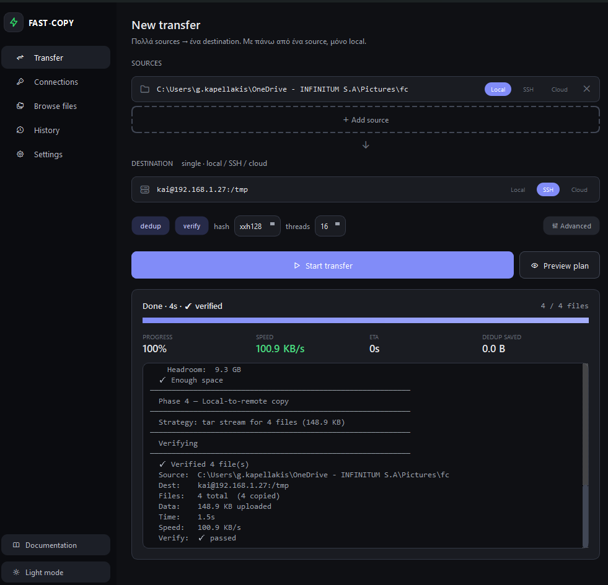Click the sliders icon in Advanced
Screen dimensions: 608x585
555,226
